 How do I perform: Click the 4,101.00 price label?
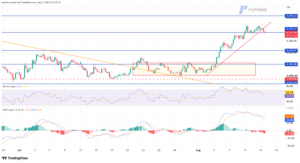pos(292,64)
